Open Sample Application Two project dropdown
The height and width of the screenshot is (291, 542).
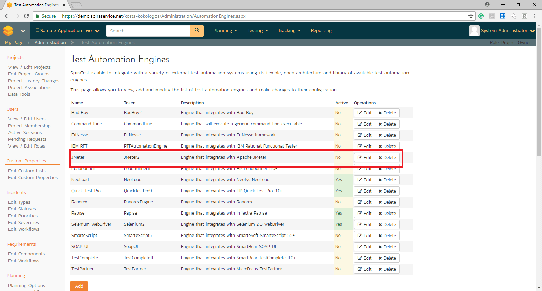click(x=67, y=31)
